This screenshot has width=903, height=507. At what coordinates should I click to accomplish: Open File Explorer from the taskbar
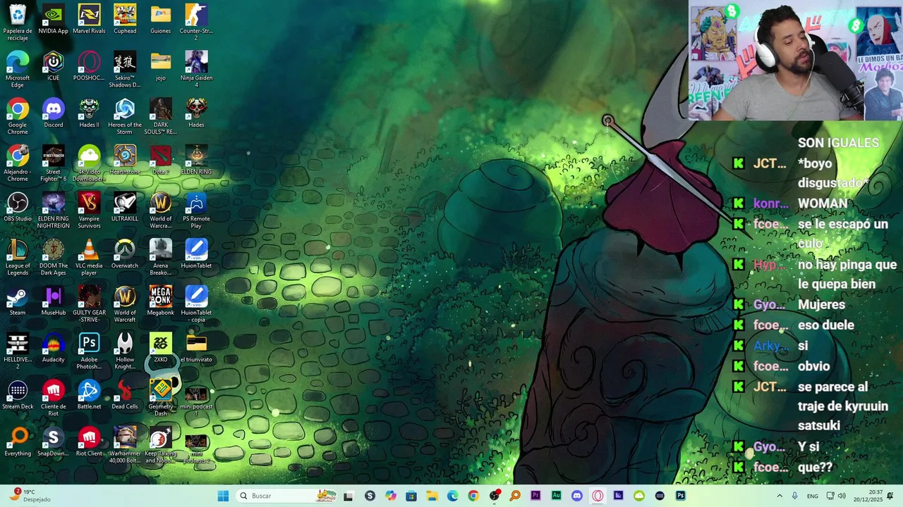click(x=432, y=496)
